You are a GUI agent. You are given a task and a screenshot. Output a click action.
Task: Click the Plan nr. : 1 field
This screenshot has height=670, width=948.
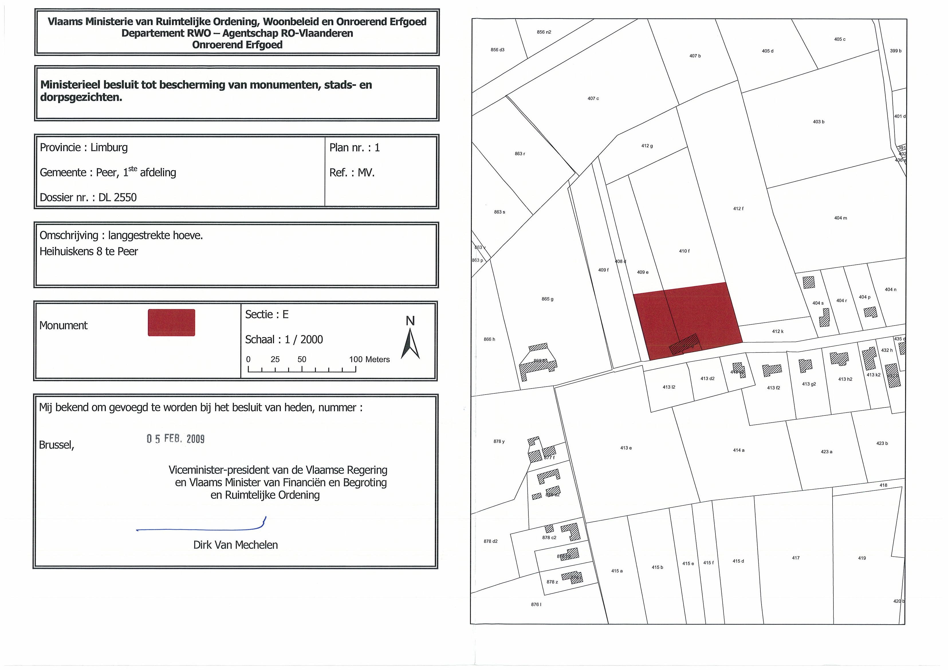(x=354, y=147)
